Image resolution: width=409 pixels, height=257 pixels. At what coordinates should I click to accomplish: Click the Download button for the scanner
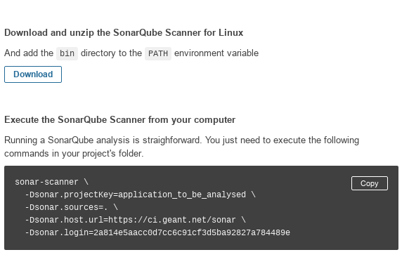point(33,74)
